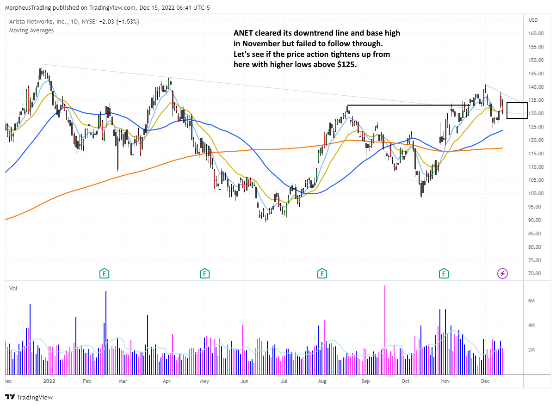The image size is (556, 406).
Task: Click the ANET annotation note text
Action: (317, 49)
